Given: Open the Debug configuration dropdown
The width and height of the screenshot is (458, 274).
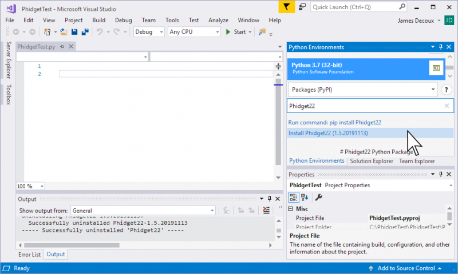Looking at the screenshot, I should coord(149,32).
